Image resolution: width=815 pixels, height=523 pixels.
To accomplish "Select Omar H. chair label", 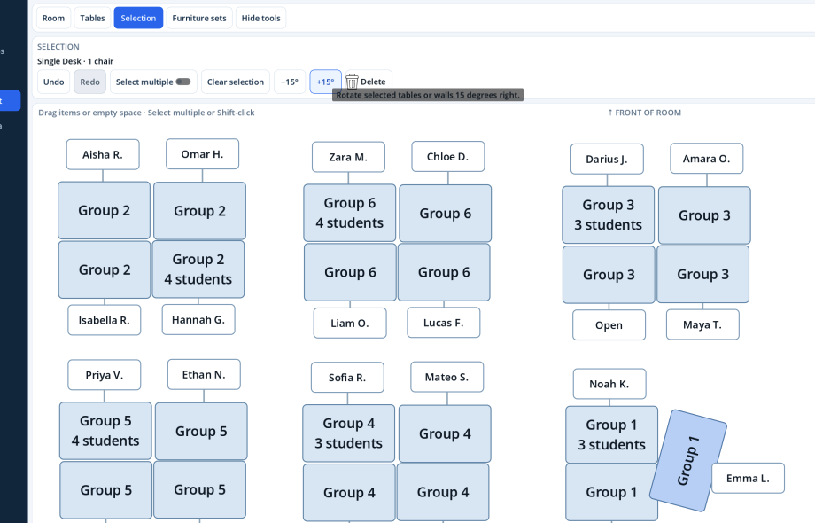I will (x=202, y=154).
